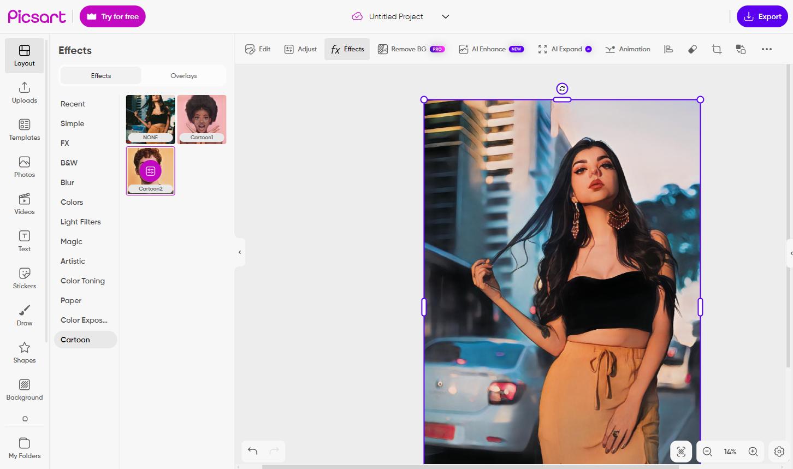
Task: Select the Text tool from the sidebar
Action: tap(24, 241)
